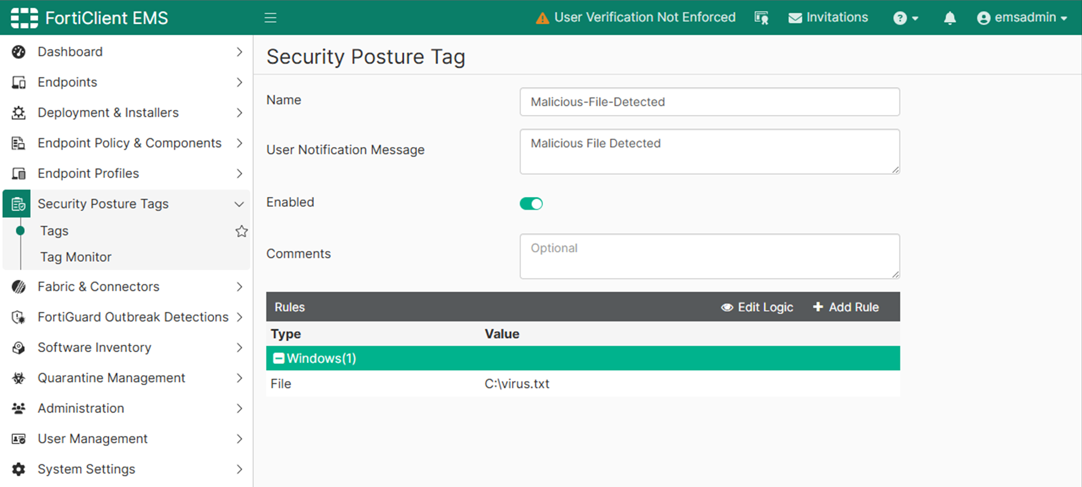Click the System Settings gear icon
This screenshot has width=1082, height=487.
point(19,469)
